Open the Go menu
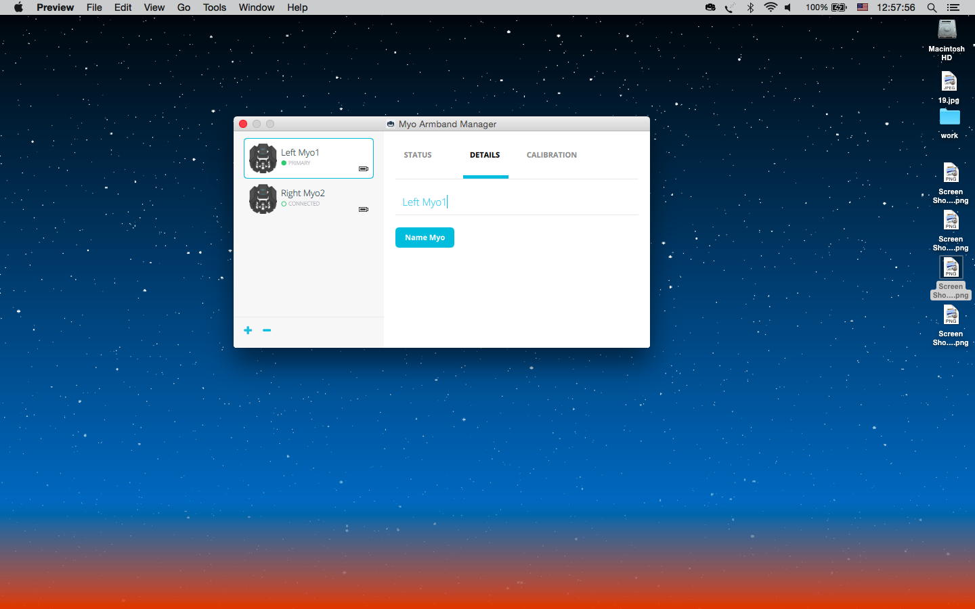 tap(183, 7)
